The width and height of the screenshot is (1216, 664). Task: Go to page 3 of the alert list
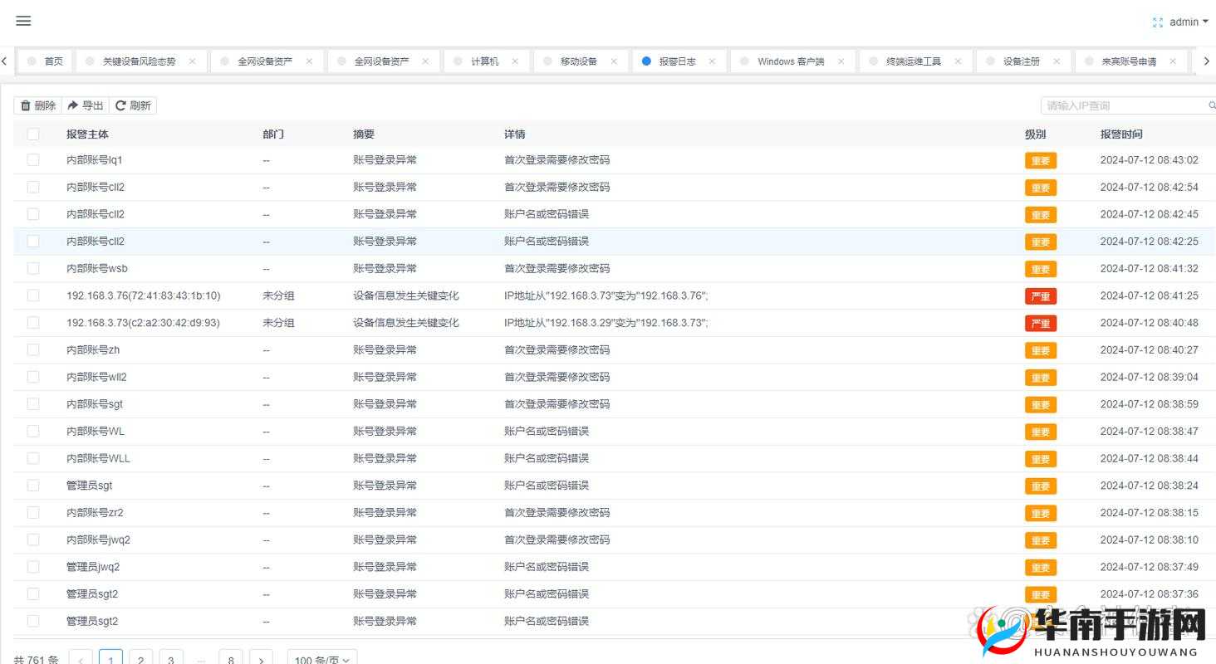[x=170, y=658]
